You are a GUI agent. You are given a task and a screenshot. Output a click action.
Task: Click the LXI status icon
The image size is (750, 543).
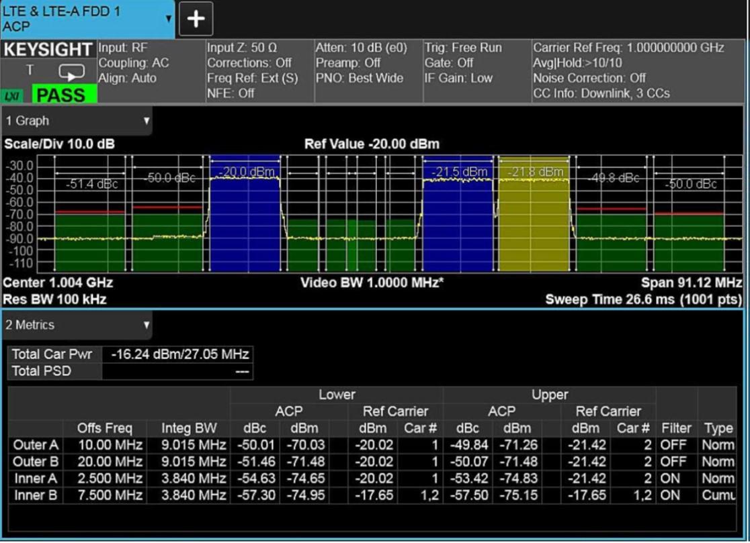click(12, 95)
